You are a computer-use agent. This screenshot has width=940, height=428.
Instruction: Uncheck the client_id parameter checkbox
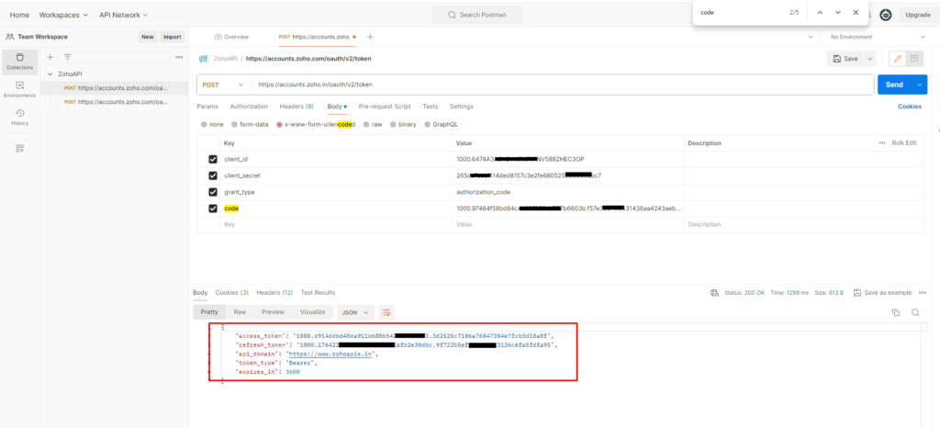tap(213, 159)
